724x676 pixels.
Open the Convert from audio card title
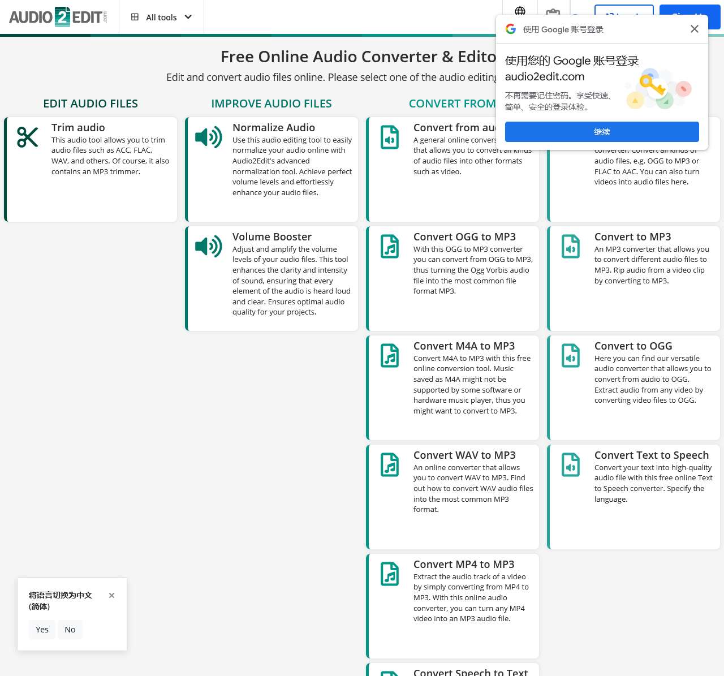pos(455,128)
